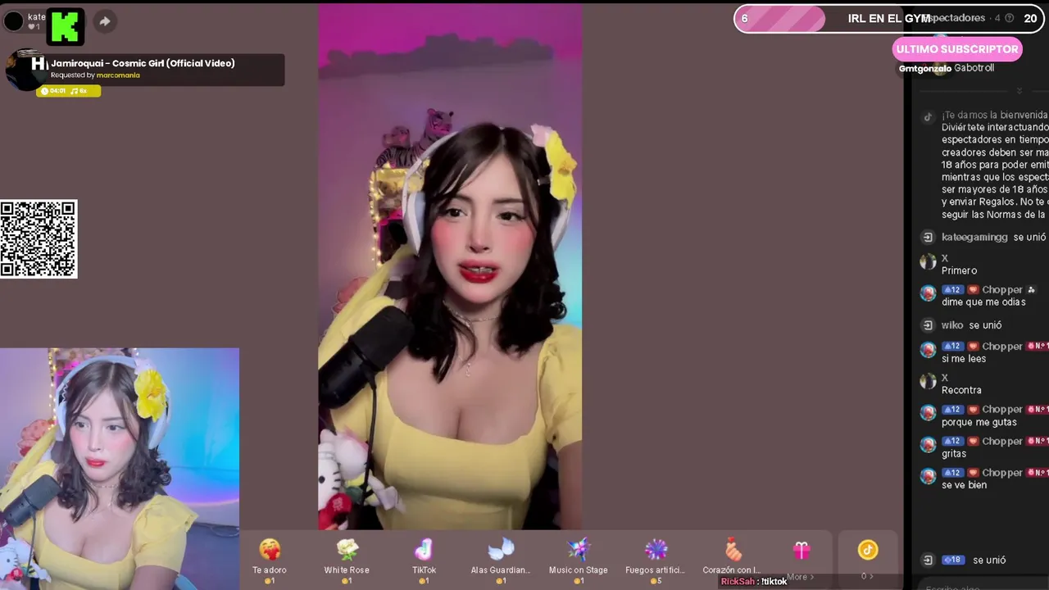
Task: Click the music note queue icon
Action: 75,91
